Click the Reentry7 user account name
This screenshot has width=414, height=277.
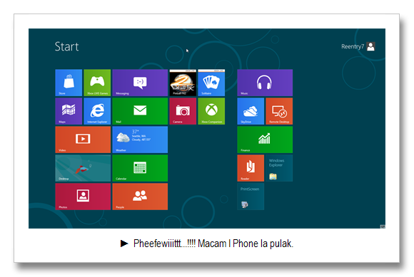tap(353, 46)
